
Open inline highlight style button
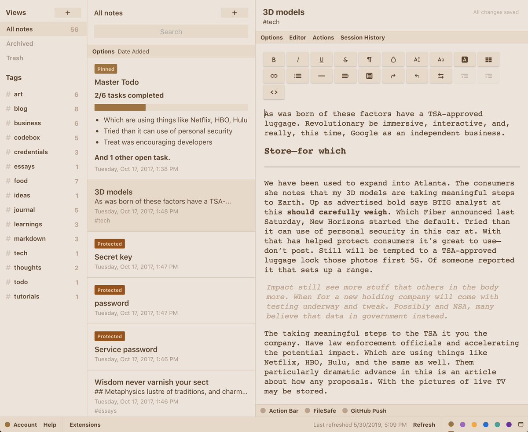coord(465,60)
